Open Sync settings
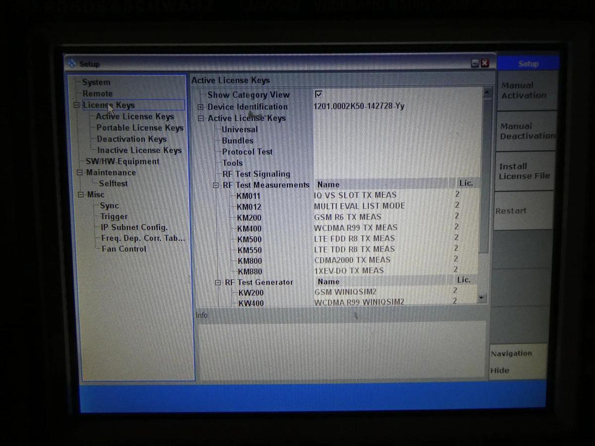The image size is (595, 446). pos(109,206)
